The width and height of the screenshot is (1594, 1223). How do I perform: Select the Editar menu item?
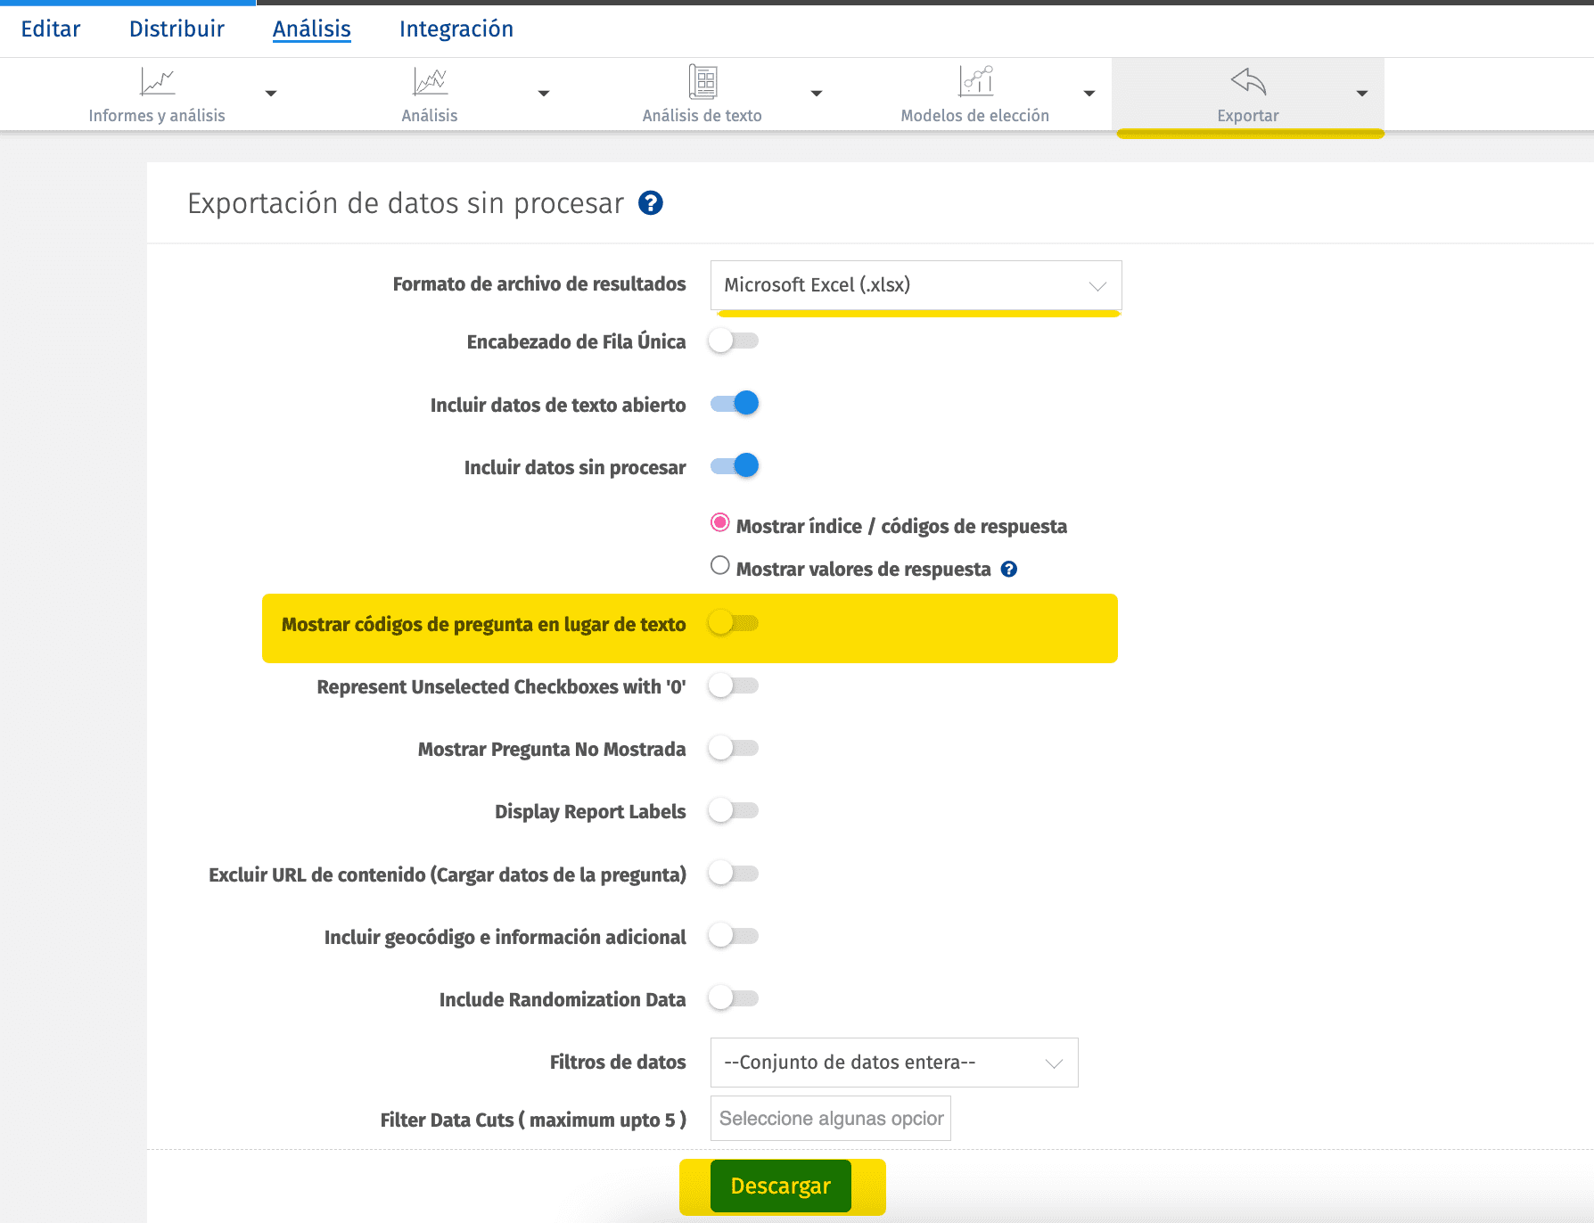click(50, 28)
